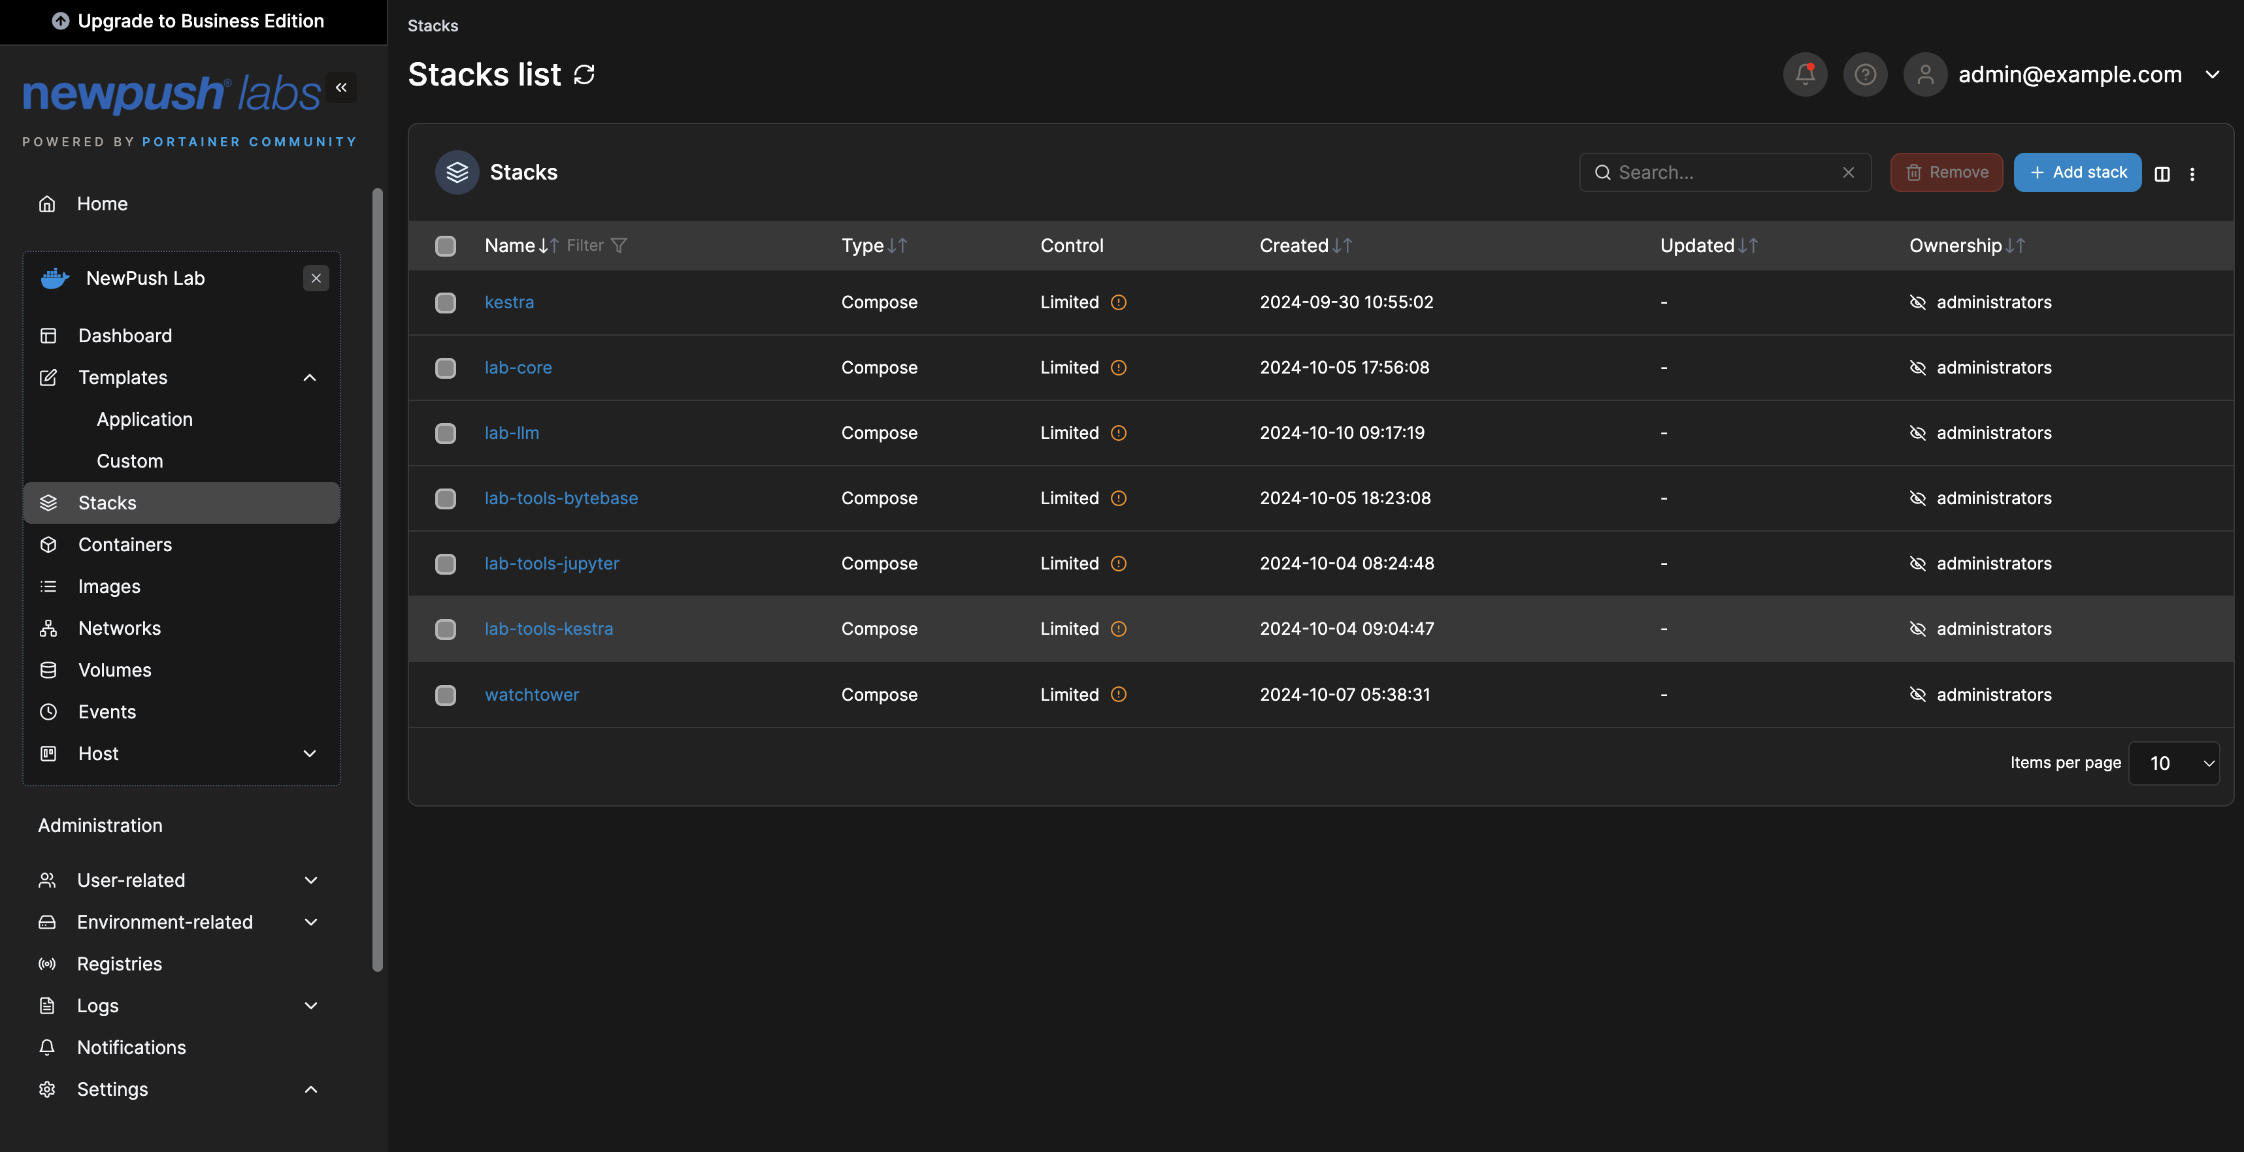
Task: Click the Stacks panel layers icon
Action: 457,172
